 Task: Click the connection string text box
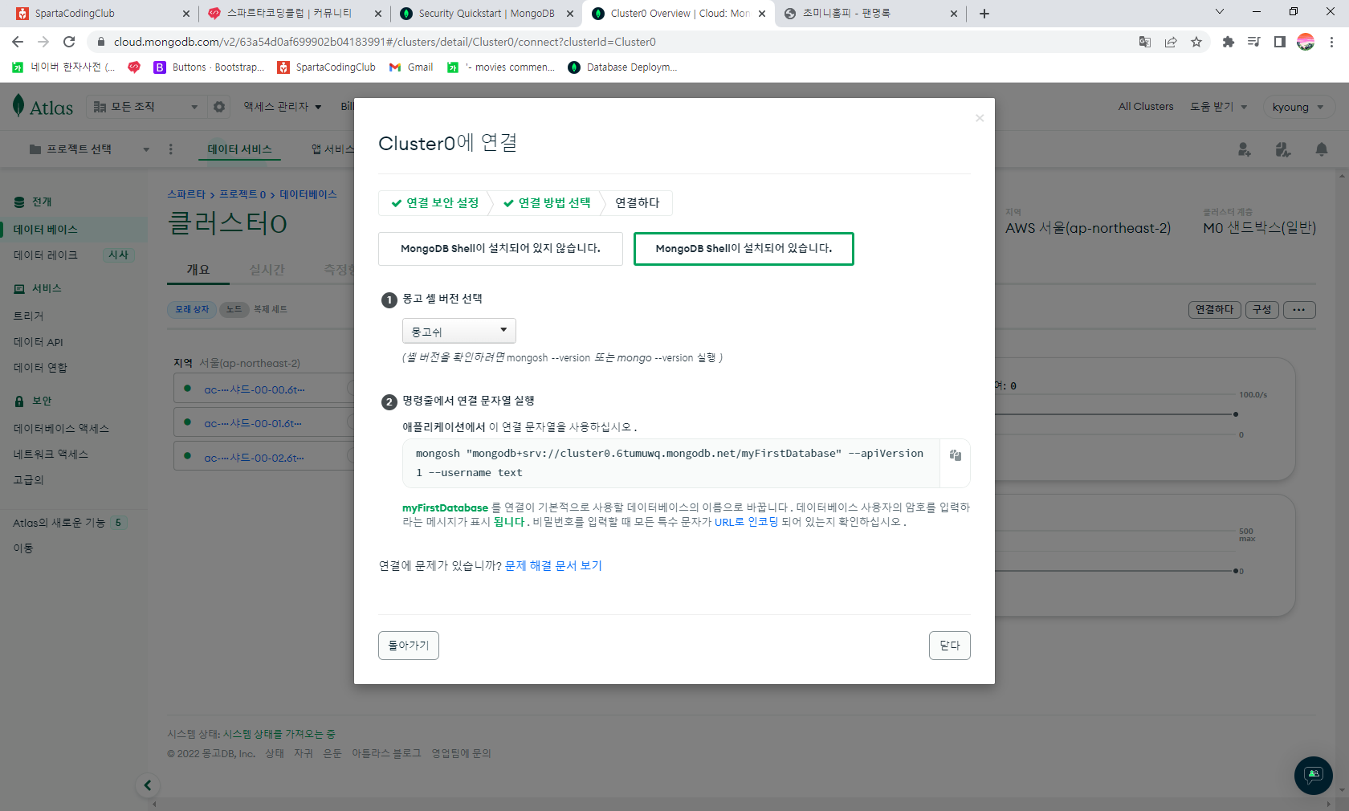671,463
